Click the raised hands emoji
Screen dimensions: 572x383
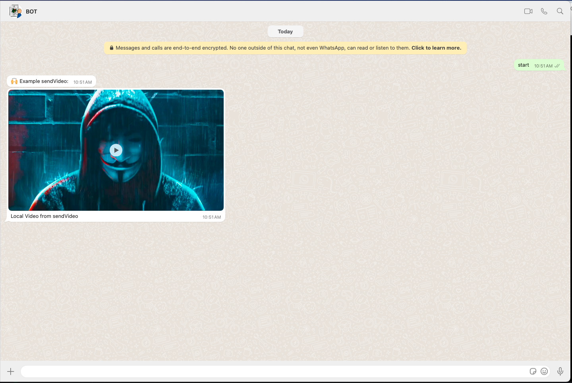coord(14,81)
